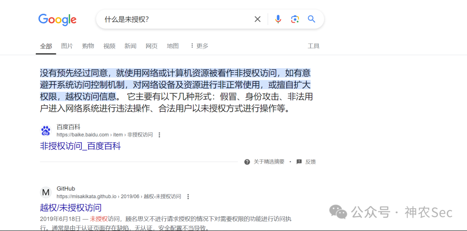Click into the 什么是未授权? search field

(176, 19)
